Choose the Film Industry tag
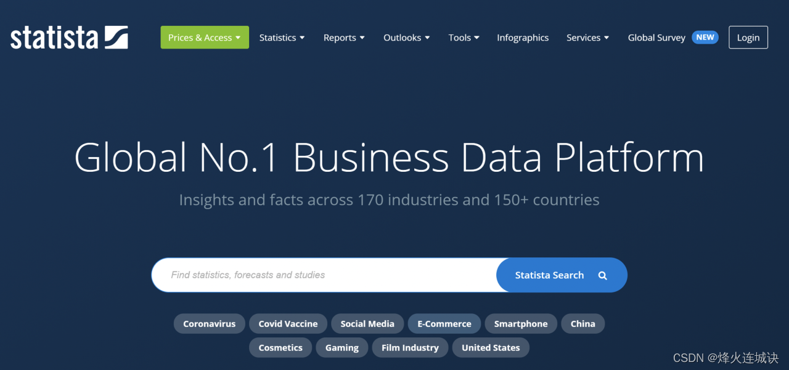The image size is (789, 370). (410, 347)
